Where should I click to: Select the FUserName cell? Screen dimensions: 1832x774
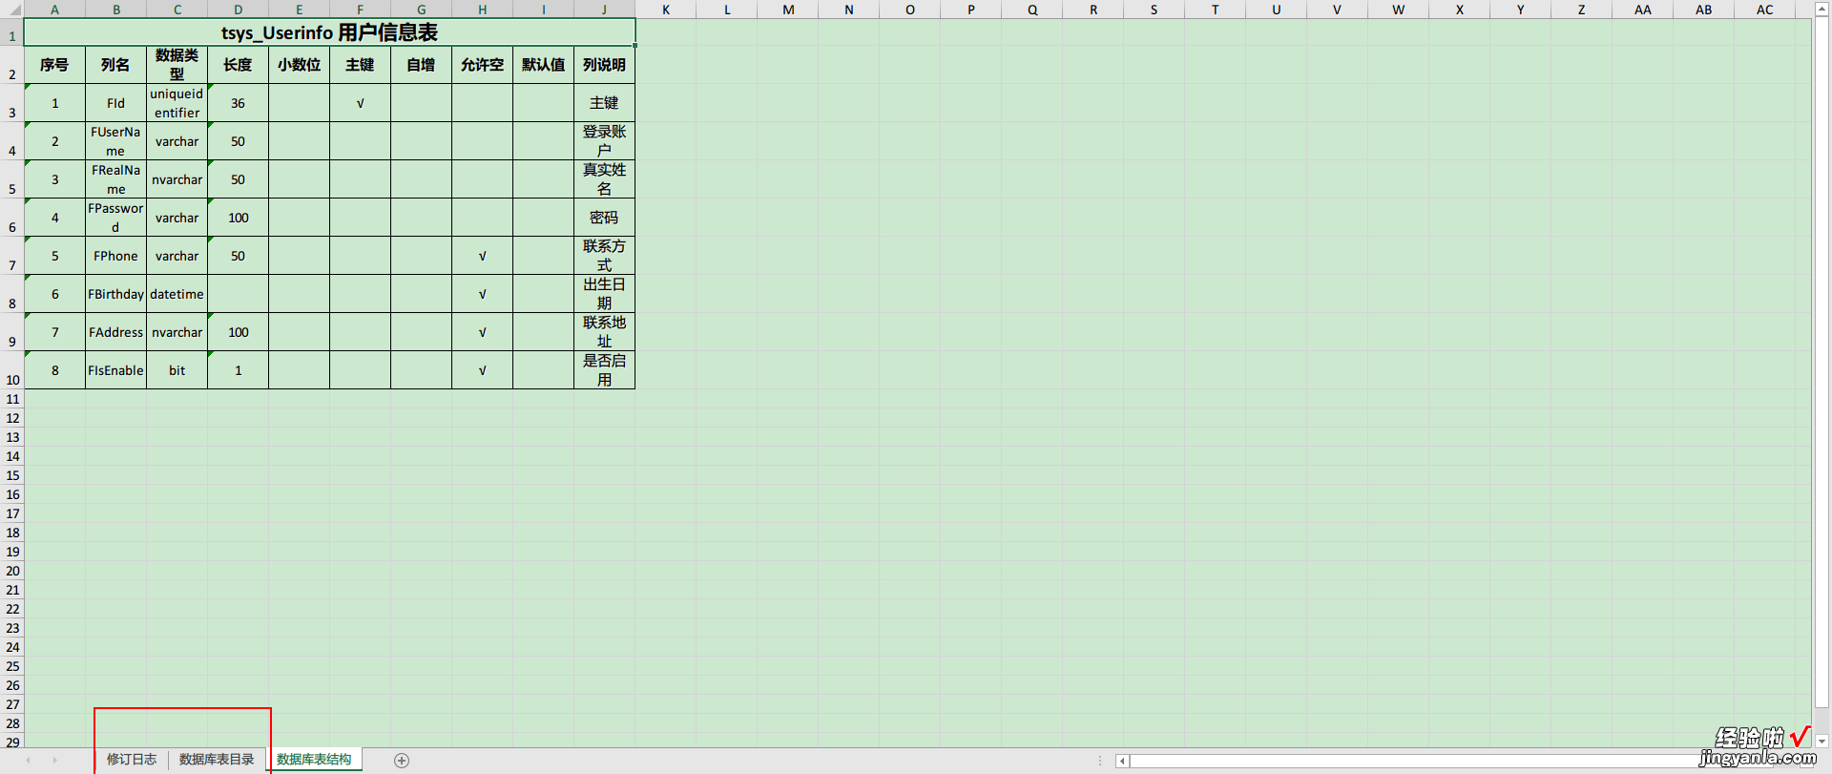(115, 141)
